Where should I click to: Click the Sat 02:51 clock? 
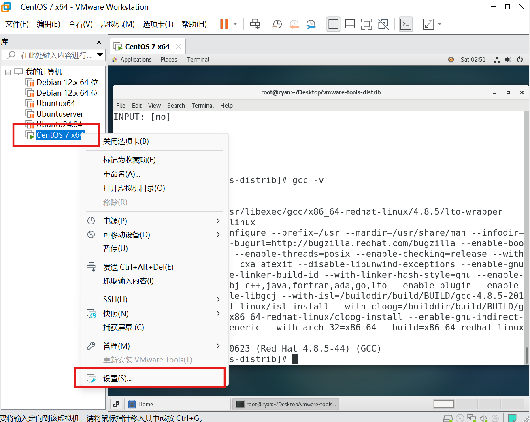(x=473, y=60)
